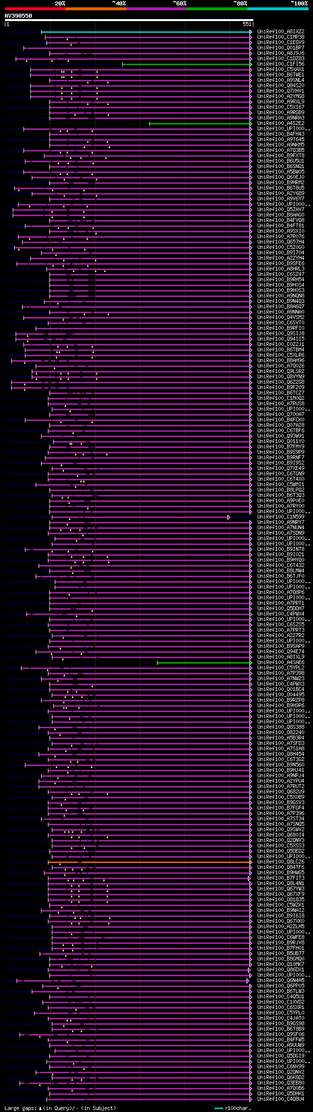The height and width of the screenshot is (1112, 313).
Task: Select the label UniRef100_B9FXT8
Action: (281, 156)
